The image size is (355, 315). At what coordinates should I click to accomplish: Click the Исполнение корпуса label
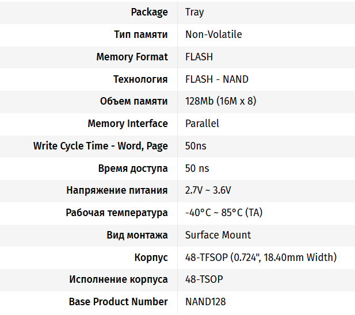[x=119, y=279]
